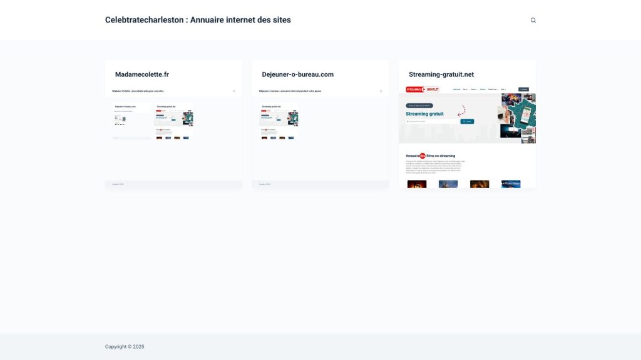The image size is (641, 360).
Task: Click the red Streaming Gratuit logo
Action: (x=423, y=89)
